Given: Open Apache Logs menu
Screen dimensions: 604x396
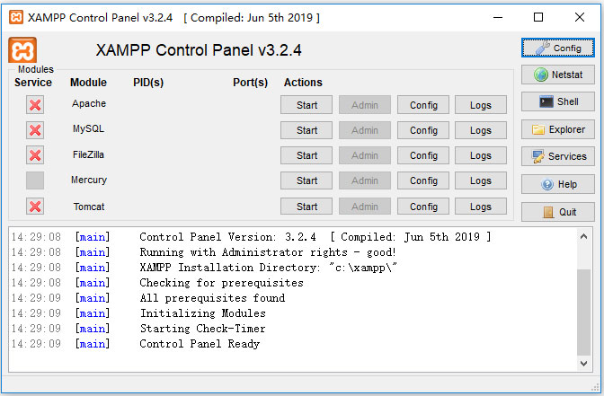Looking at the screenshot, I should pyautogui.click(x=481, y=105).
